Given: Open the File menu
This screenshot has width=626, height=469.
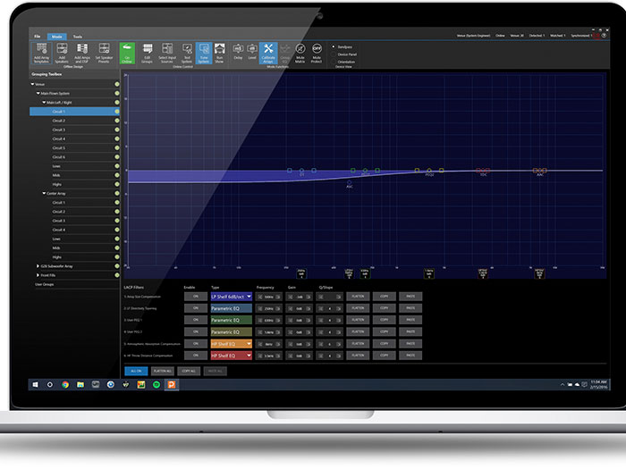Looking at the screenshot, I should click(x=38, y=37).
